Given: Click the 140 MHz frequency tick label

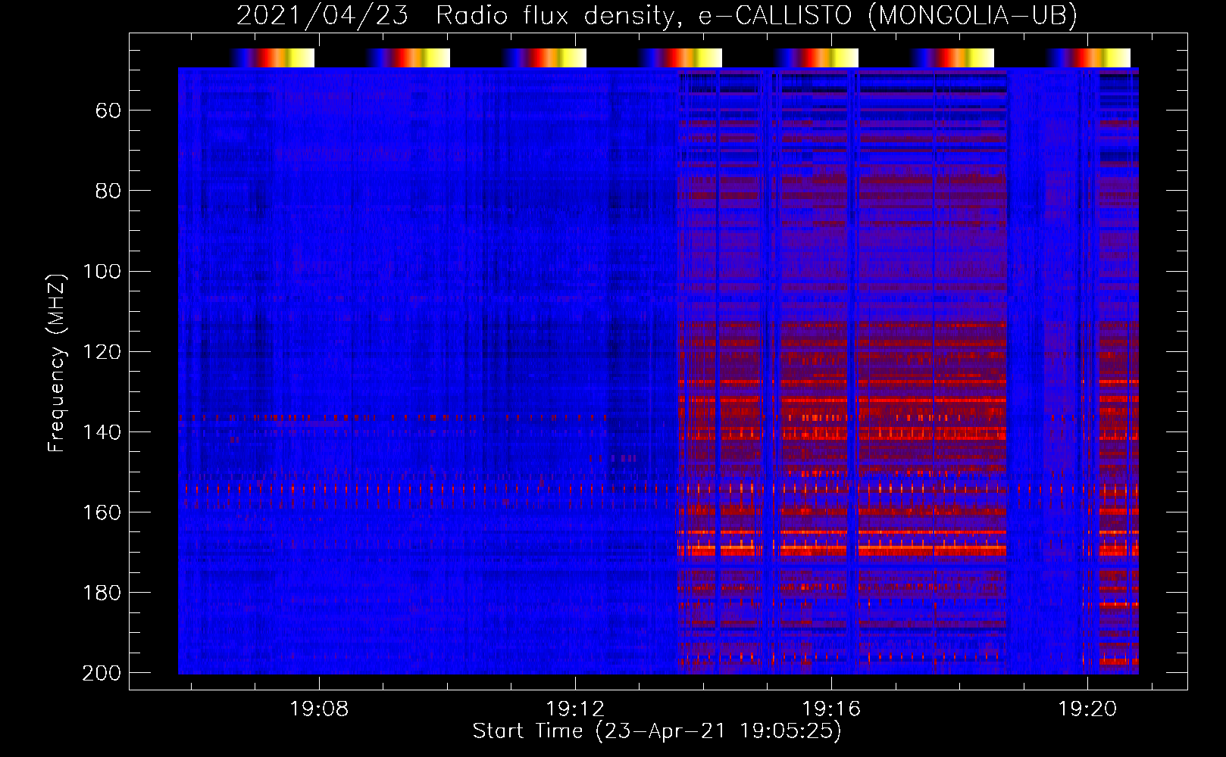Looking at the screenshot, I should tap(102, 432).
